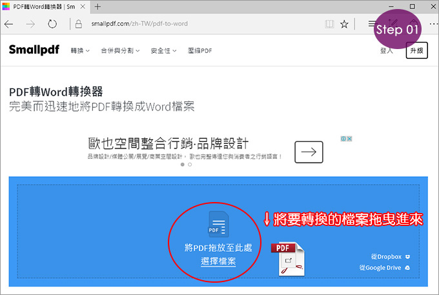This screenshot has height=295, width=439.
Task: Expand the 轉換 dropdown menu
Action: (x=80, y=50)
